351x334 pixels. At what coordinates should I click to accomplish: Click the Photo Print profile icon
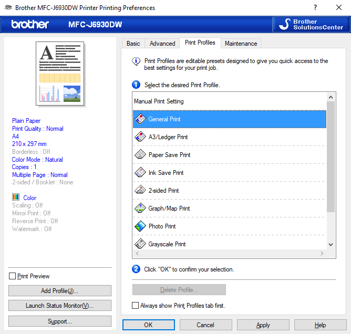[x=140, y=226]
